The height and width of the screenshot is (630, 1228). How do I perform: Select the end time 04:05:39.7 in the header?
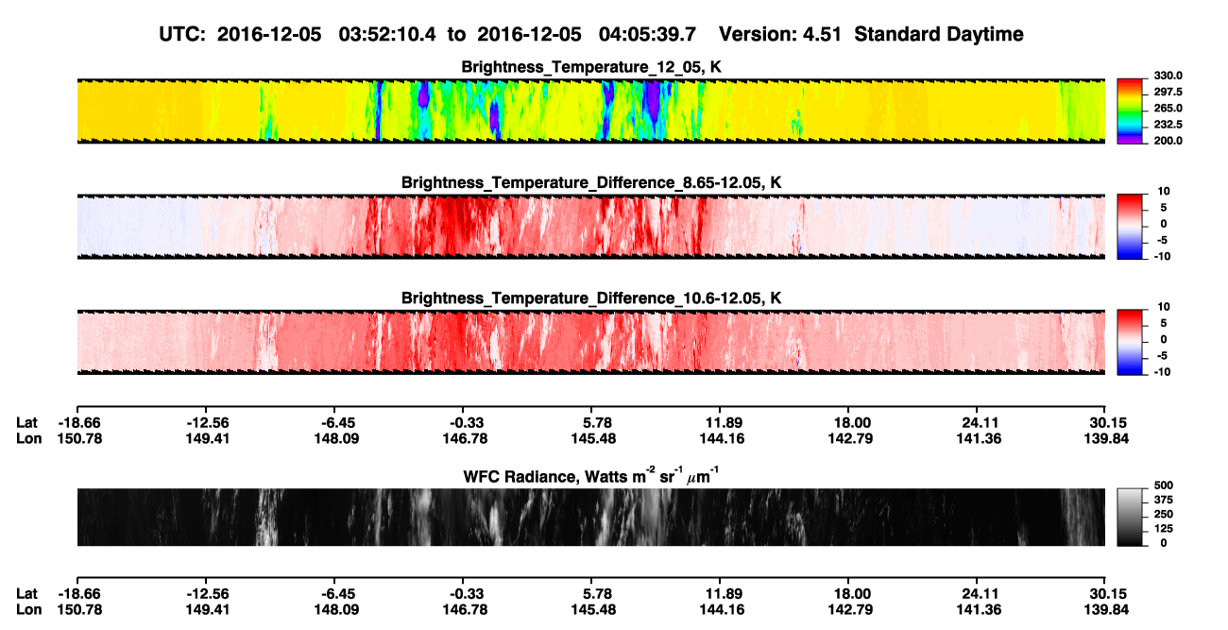point(647,34)
